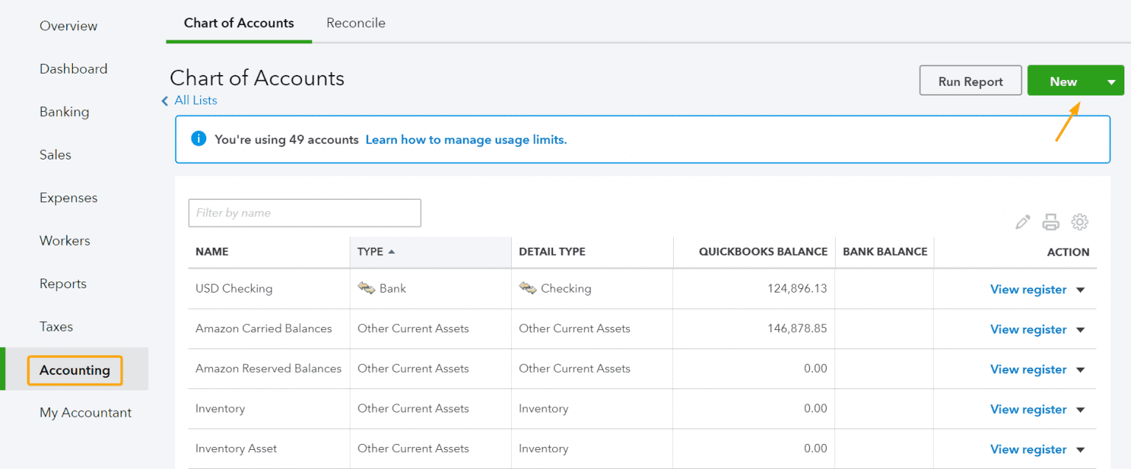Screen dimensions: 1131x469
Task: Click the Run Report button
Action: click(970, 81)
